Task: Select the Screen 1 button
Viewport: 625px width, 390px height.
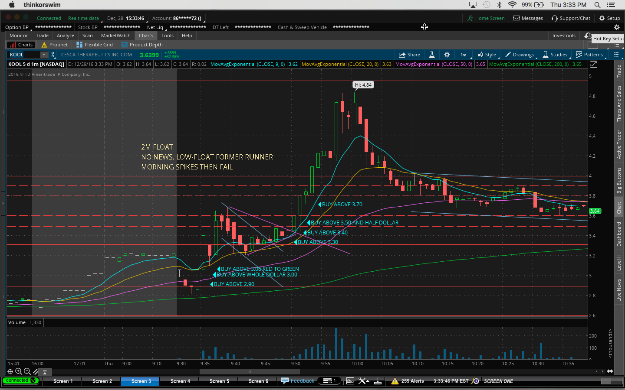Action: pyautogui.click(x=63, y=381)
